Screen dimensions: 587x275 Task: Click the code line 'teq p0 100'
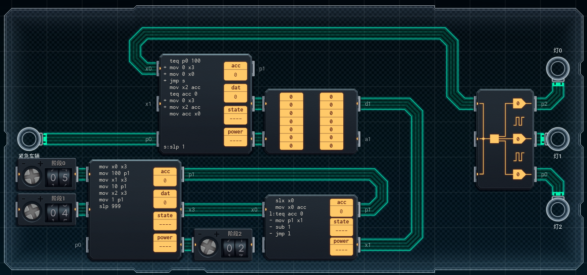click(185, 61)
